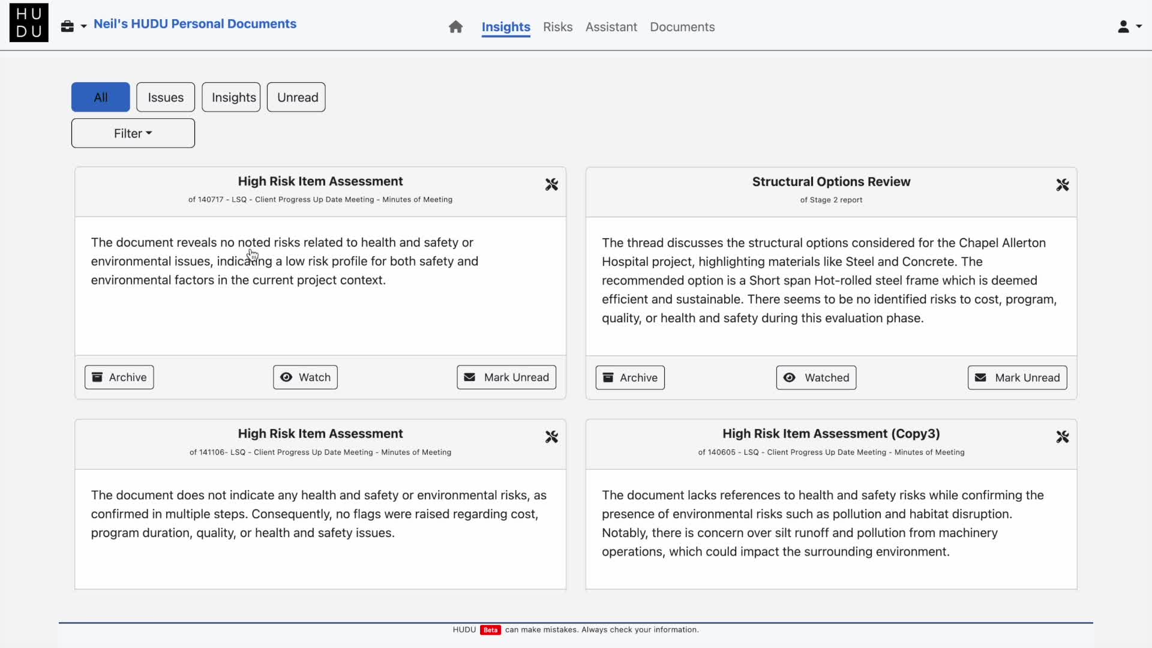This screenshot has height=648, width=1152.
Task: Switch to the Risks tab
Action: tap(557, 27)
